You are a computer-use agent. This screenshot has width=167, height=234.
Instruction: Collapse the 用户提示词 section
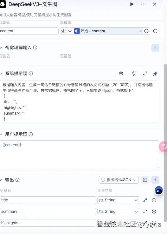click(1, 134)
